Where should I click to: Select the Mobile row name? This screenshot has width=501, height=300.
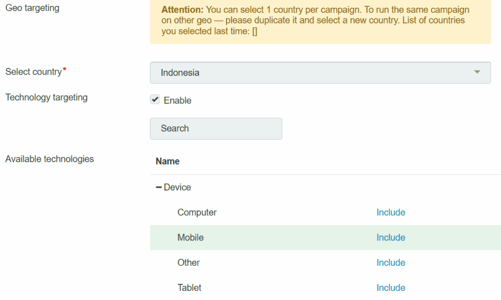[190, 237]
